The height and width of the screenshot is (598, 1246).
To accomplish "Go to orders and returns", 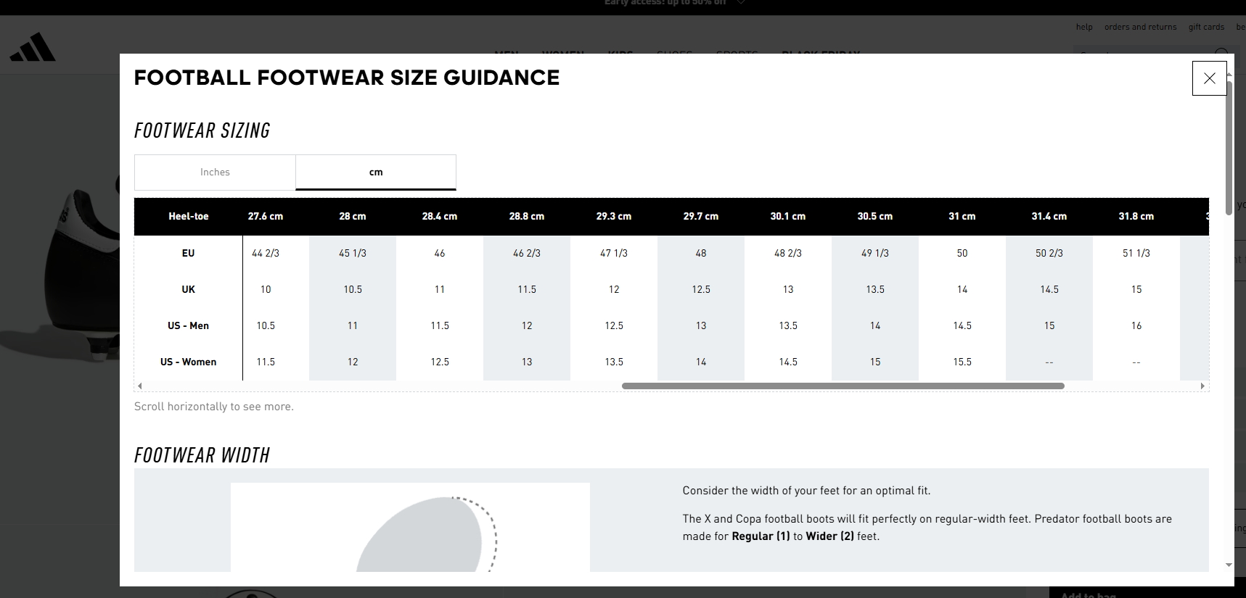I will tap(1140, 27).
